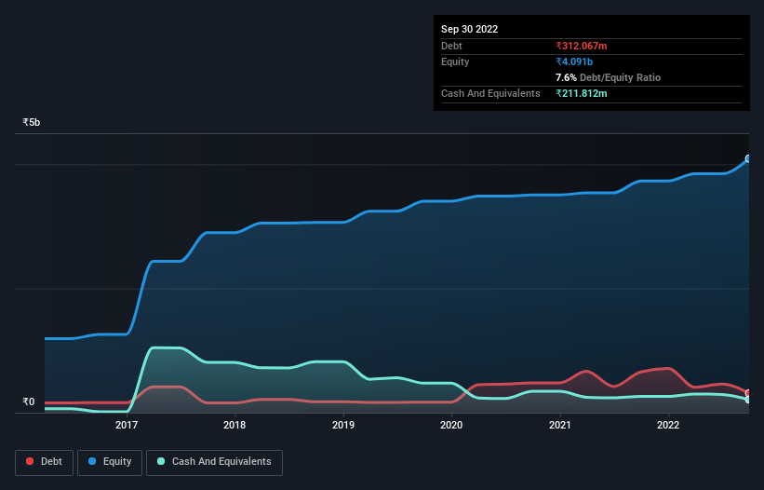This screenshot has height=490, width=764.
Task: Click the 2019 x-axis label
Action: (x=343, y=425)
